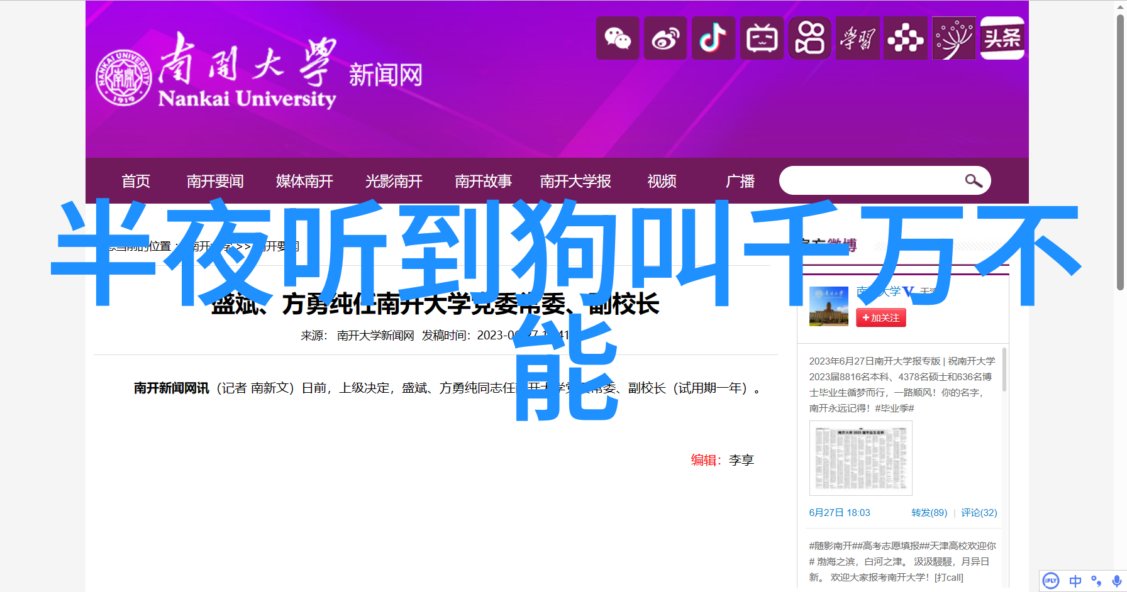The height and width of the screenshot is (592, 1127).
Task: Click the 新闻网 title text in header
Action: pyautogui.click(x=386, y=75)
